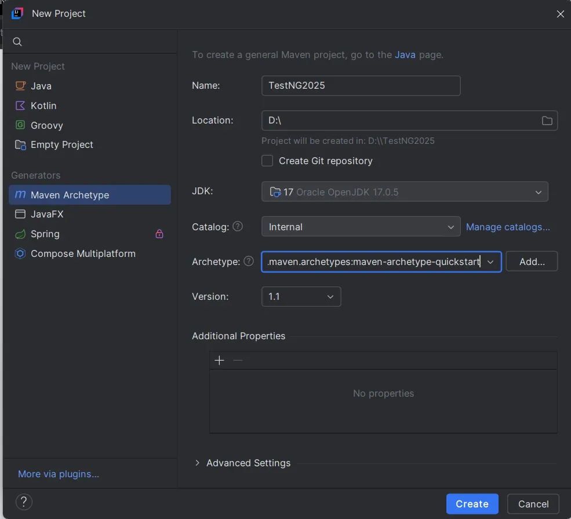
Task: Select the Compose Multiplatform generator icon
Action: 20,253
